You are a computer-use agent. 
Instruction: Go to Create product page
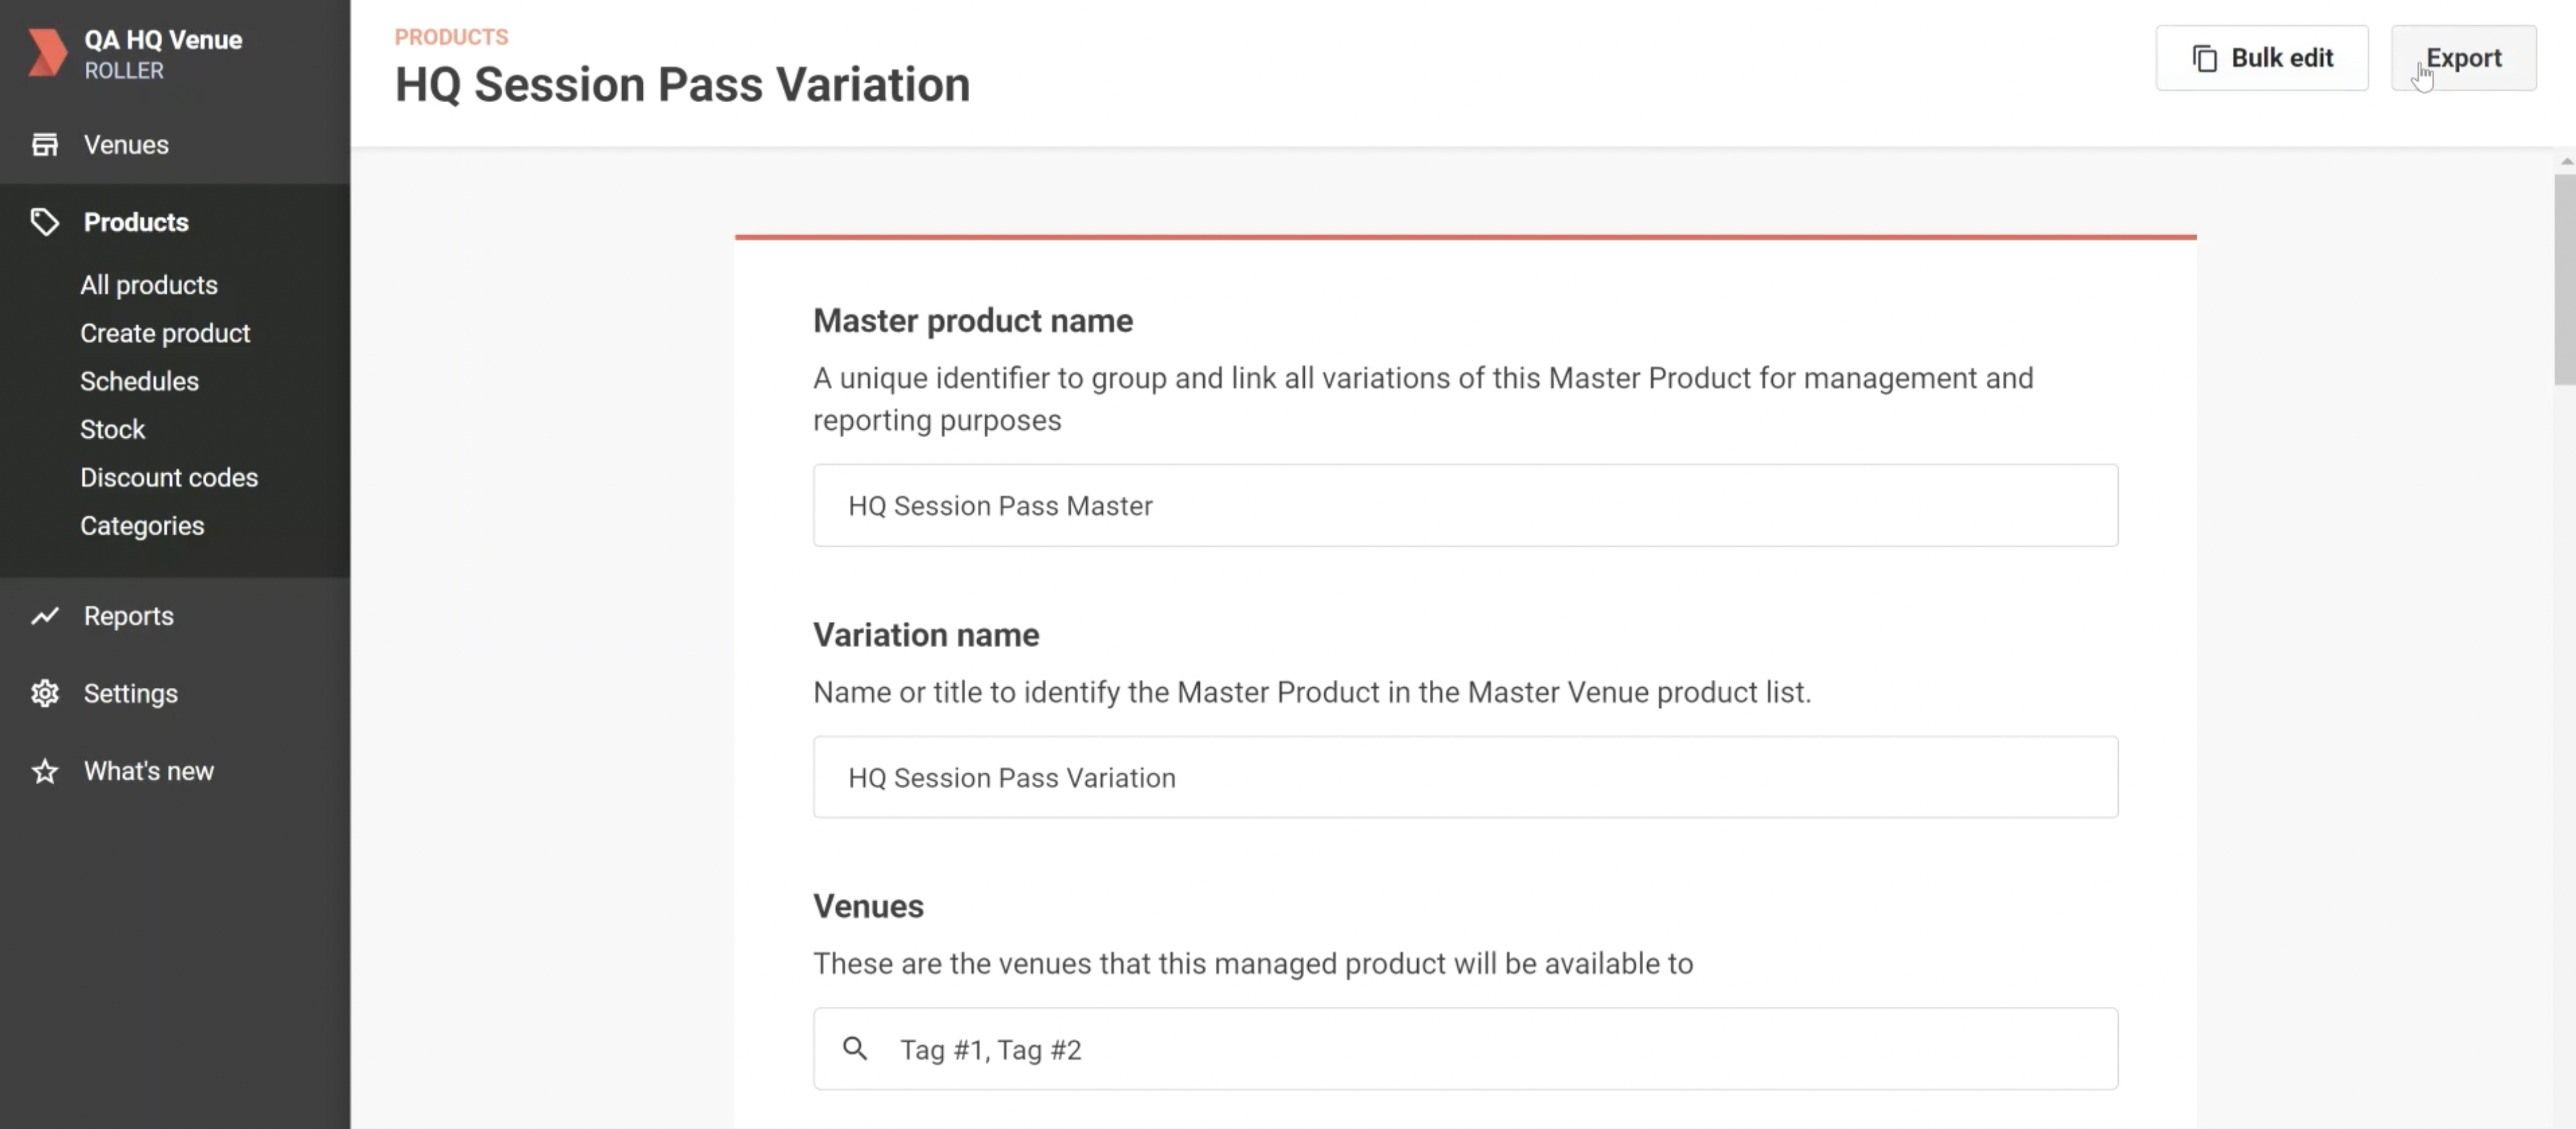click(x=165, y=333)
